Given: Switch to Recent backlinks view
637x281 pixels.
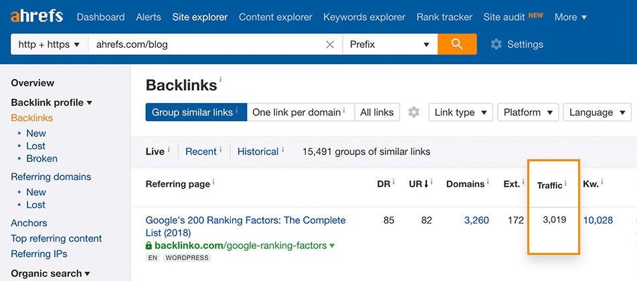Looking at the screenshot, I should [201, 151].
